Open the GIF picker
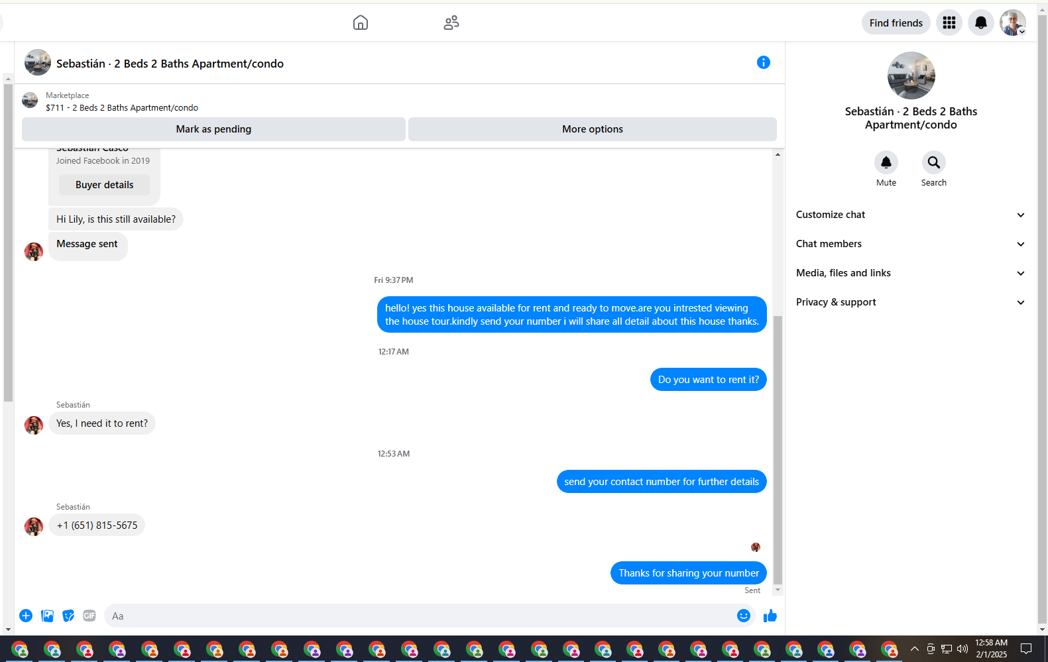The image size is (1048, 662). point(89,616)
